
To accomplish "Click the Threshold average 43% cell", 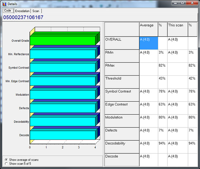I will point(163,82).
